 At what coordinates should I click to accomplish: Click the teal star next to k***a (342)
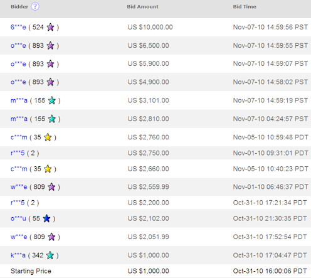[x=50, y=255]
